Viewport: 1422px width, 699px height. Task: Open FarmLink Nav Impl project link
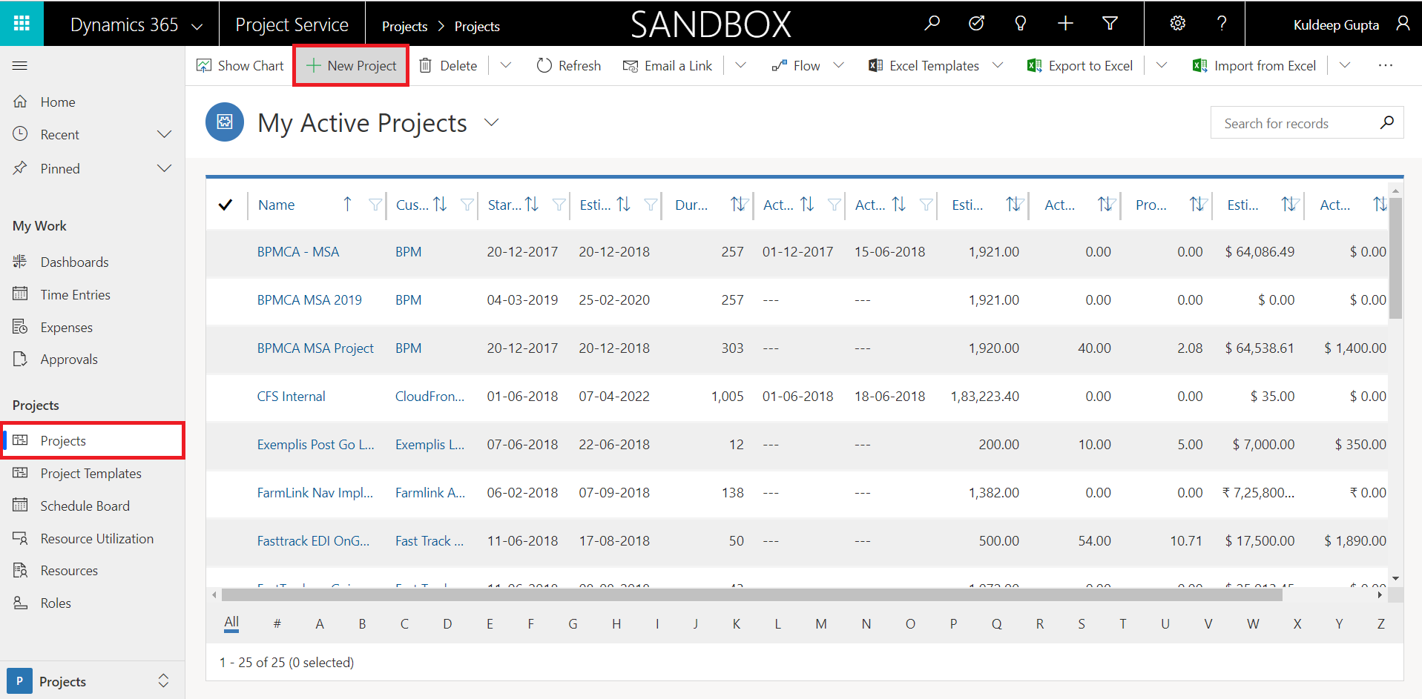point(315,493)
